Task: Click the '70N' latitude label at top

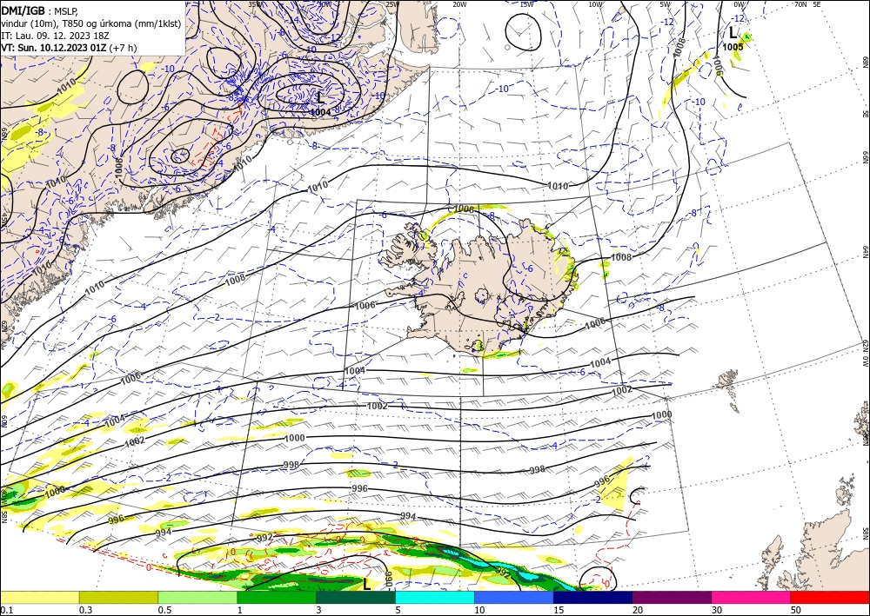Action: tap(800, 4)
